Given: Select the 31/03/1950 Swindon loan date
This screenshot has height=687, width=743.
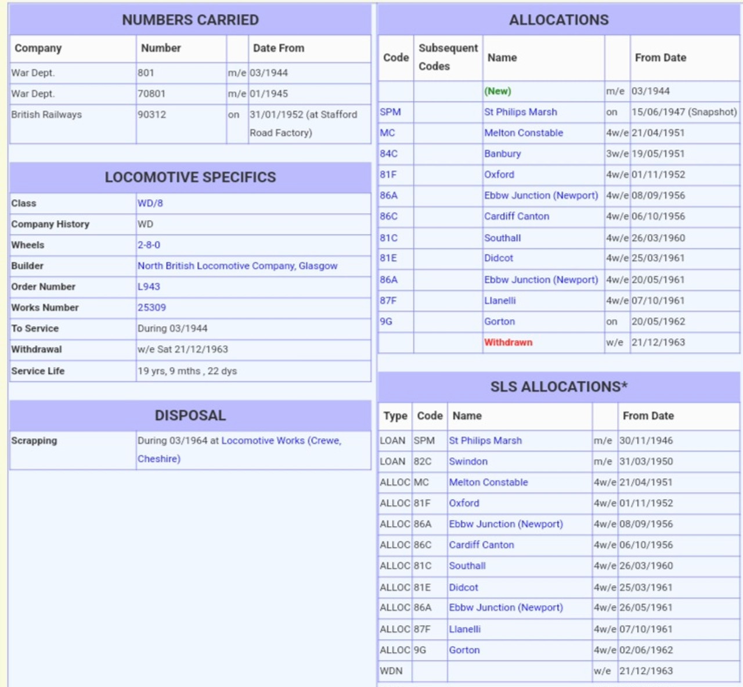Looking at the screenshot, I should pos(646,462).
